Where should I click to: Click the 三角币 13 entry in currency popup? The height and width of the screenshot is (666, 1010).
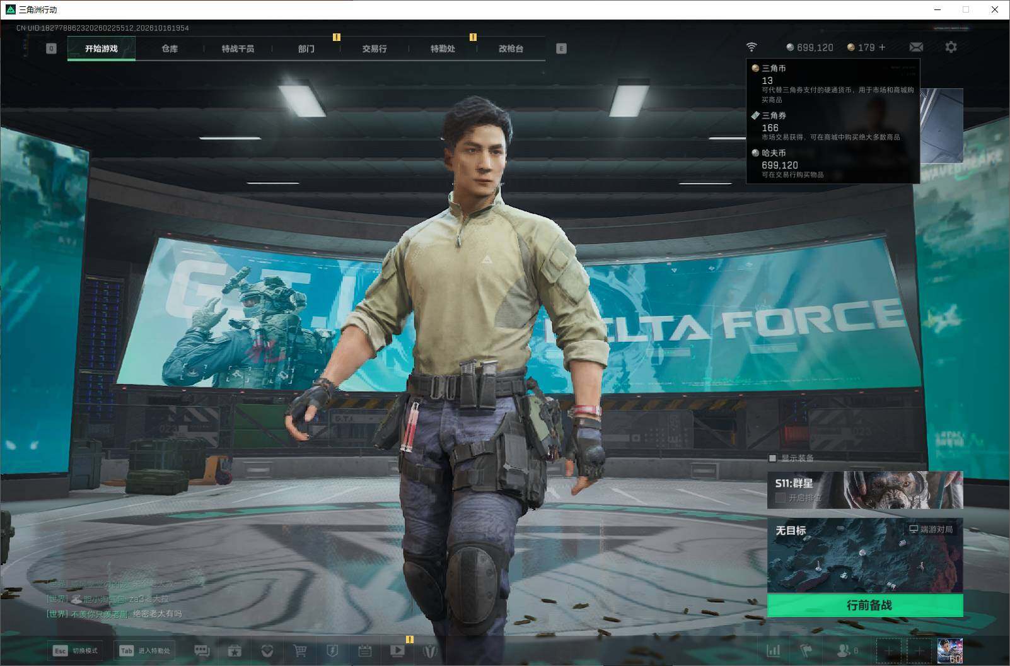point(832,83)
